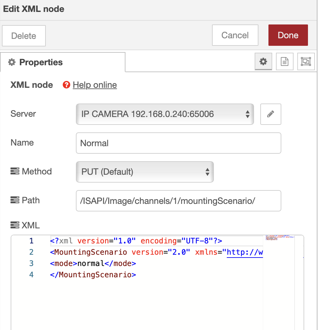The image size is (318, 330).
Task: Click the pencil icon to edit server config
Action: [271, 114]
